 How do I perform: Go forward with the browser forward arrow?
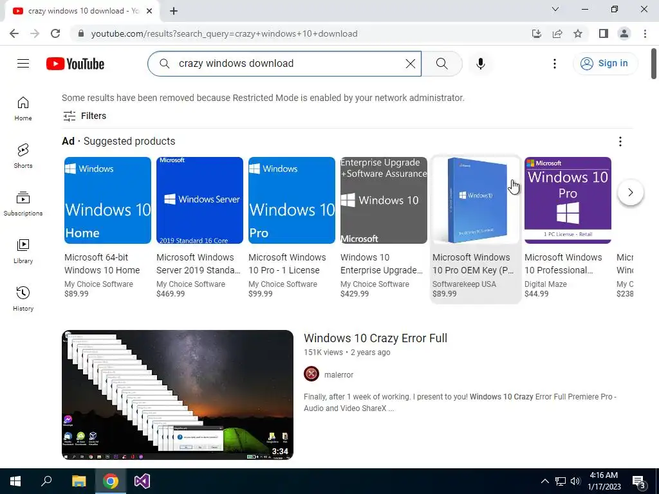tap(35, 33)
